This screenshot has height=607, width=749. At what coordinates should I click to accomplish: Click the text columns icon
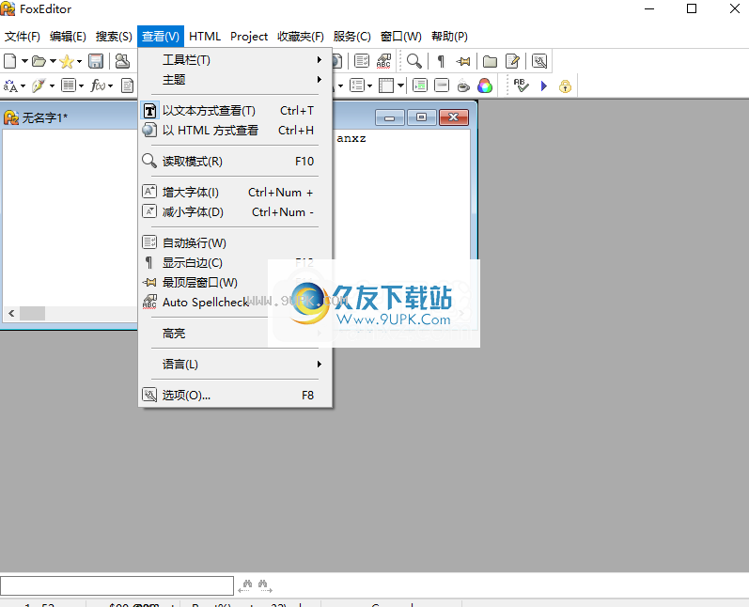point(70,86)
